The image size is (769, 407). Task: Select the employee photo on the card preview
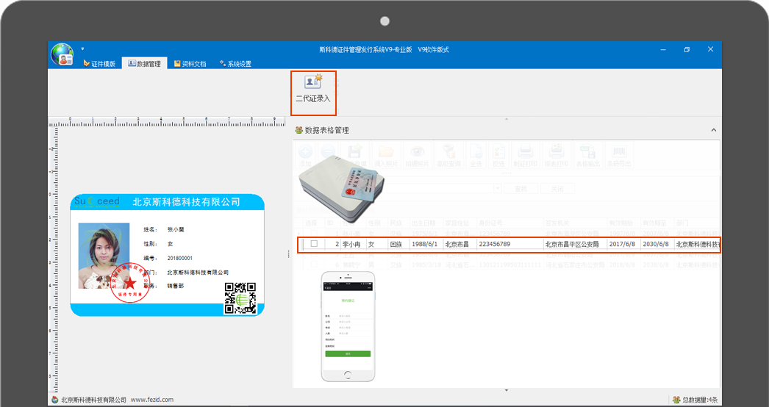tap(104, 256)
